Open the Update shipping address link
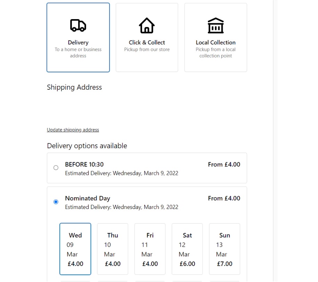Image resolution: width=318 pixels, height=282 pixels. coord(73,130)
